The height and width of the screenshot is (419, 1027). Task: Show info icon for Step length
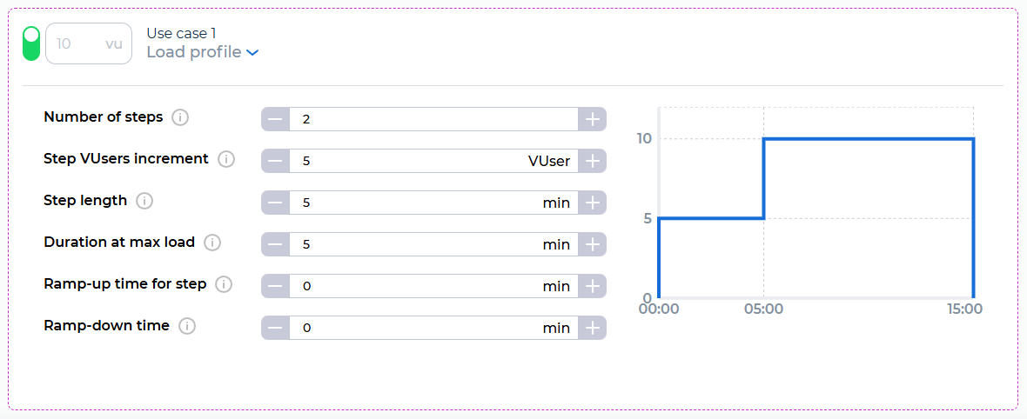tap(144, 201)
